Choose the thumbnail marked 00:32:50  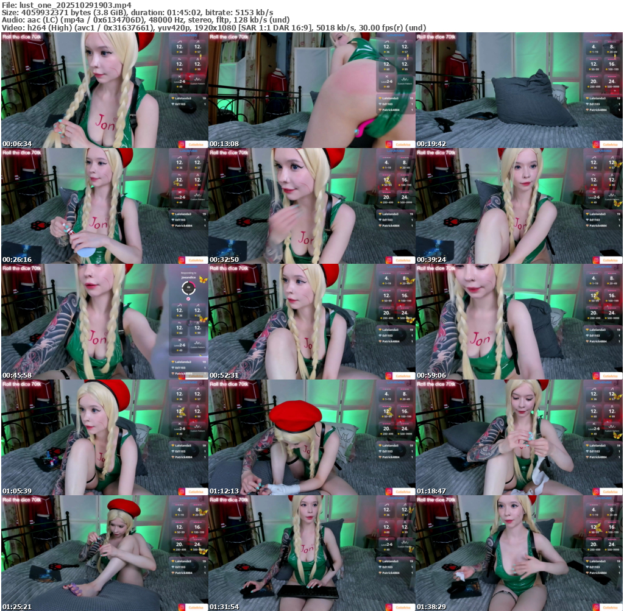(x=312, y=206)
